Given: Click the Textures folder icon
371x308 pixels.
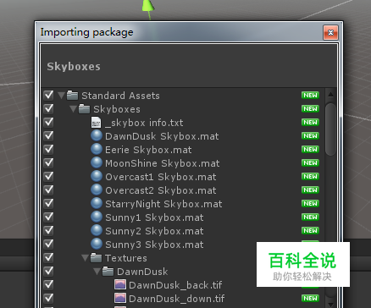Looking at the screenshot, I should click(x=96, y=258).
